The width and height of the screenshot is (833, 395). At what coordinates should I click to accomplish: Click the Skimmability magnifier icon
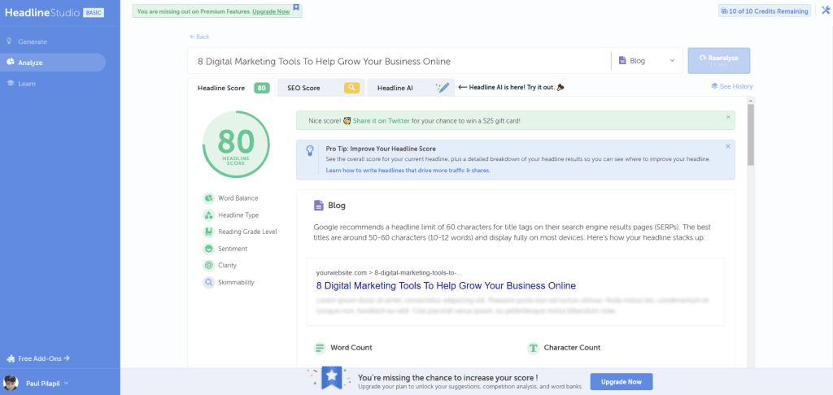tap(208, 283)
